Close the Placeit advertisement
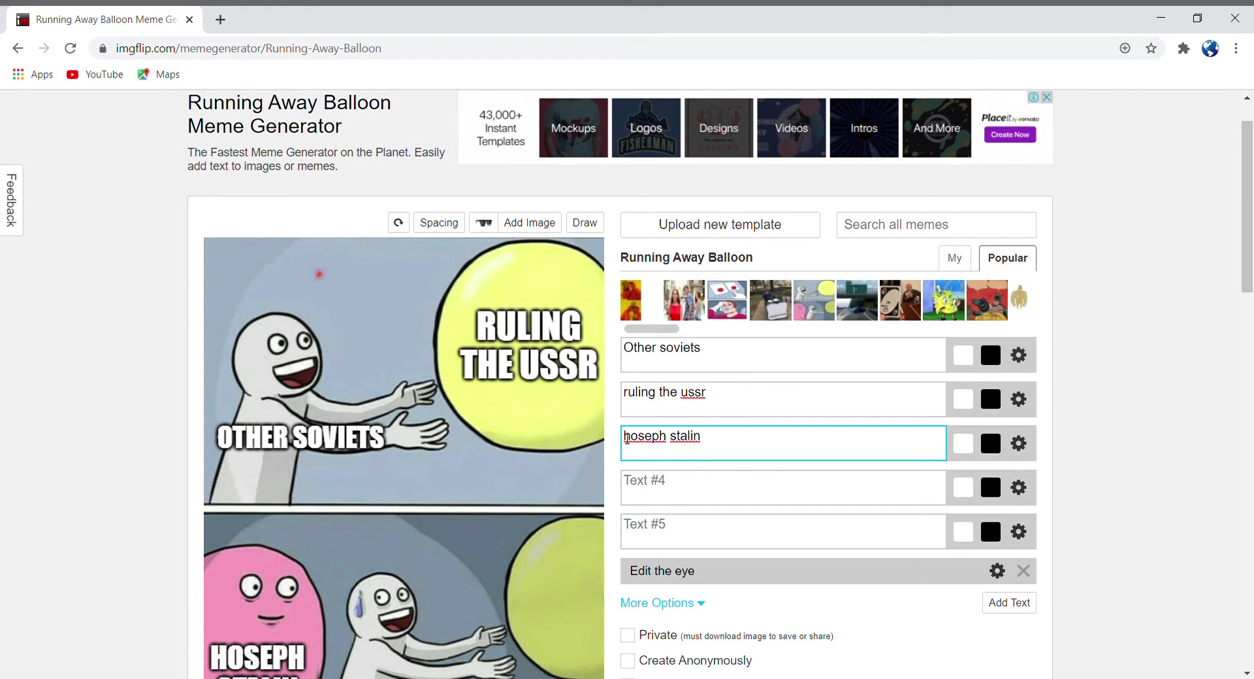 pyautogui.click(x=1046, y=97)
